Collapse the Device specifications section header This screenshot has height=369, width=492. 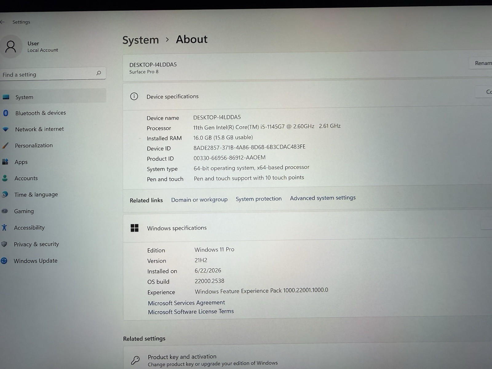(x=307, y=95)
